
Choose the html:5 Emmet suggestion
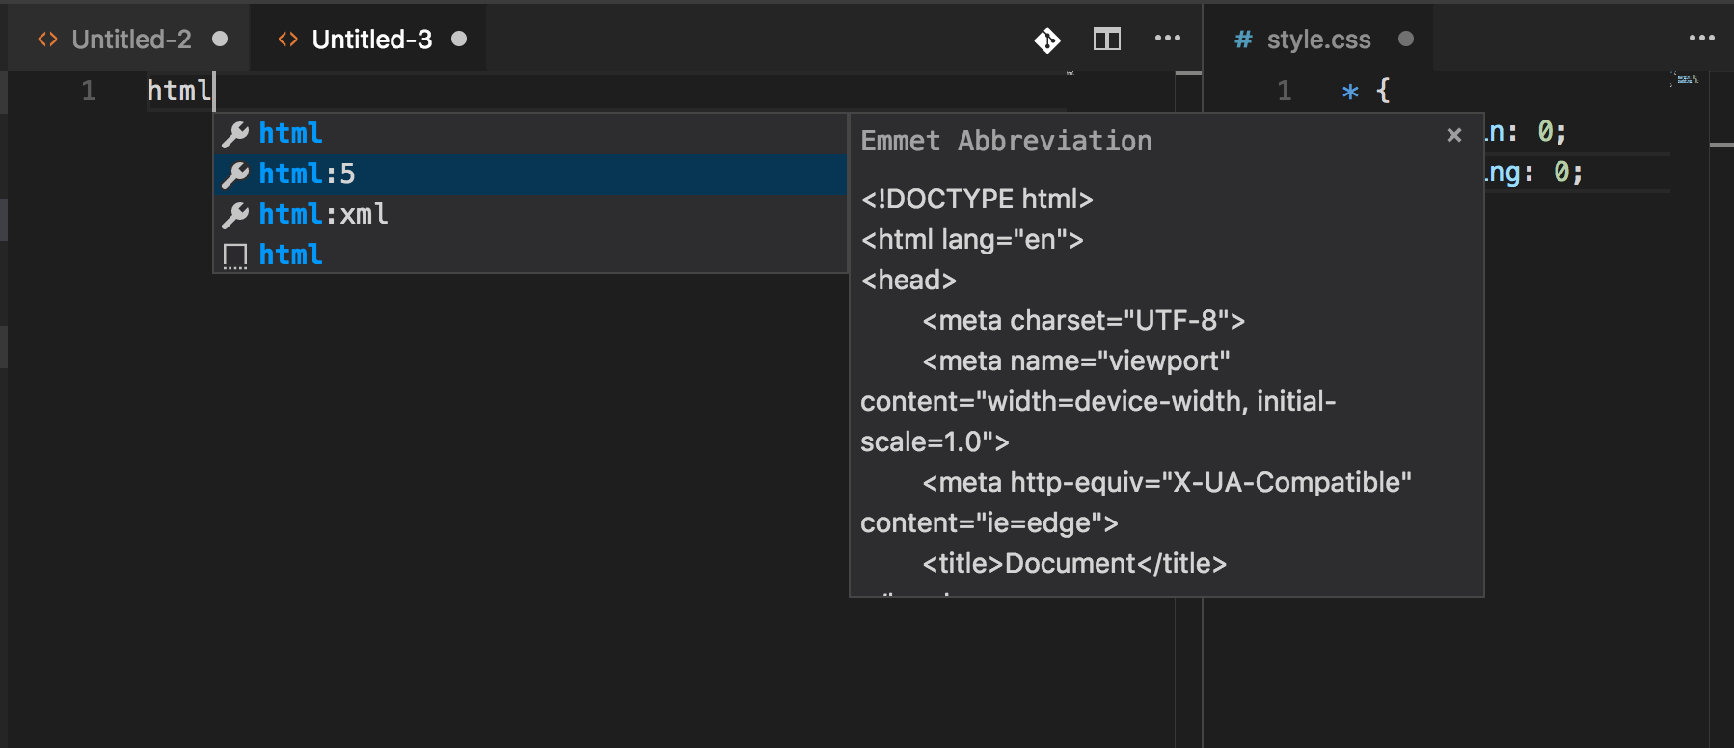530,174
